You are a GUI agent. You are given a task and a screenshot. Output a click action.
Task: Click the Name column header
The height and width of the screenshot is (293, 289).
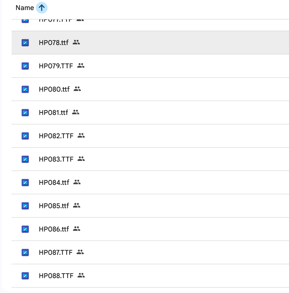tap(25, 8)
